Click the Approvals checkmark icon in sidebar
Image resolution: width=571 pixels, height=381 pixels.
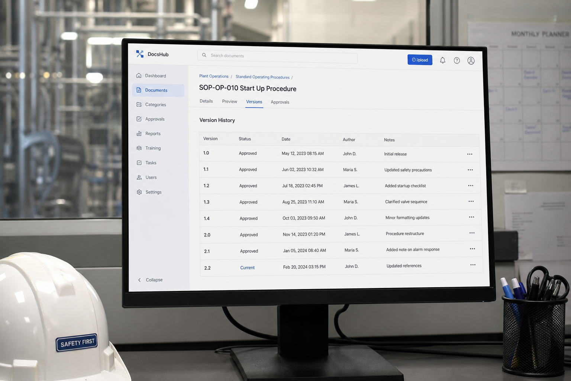139,119
